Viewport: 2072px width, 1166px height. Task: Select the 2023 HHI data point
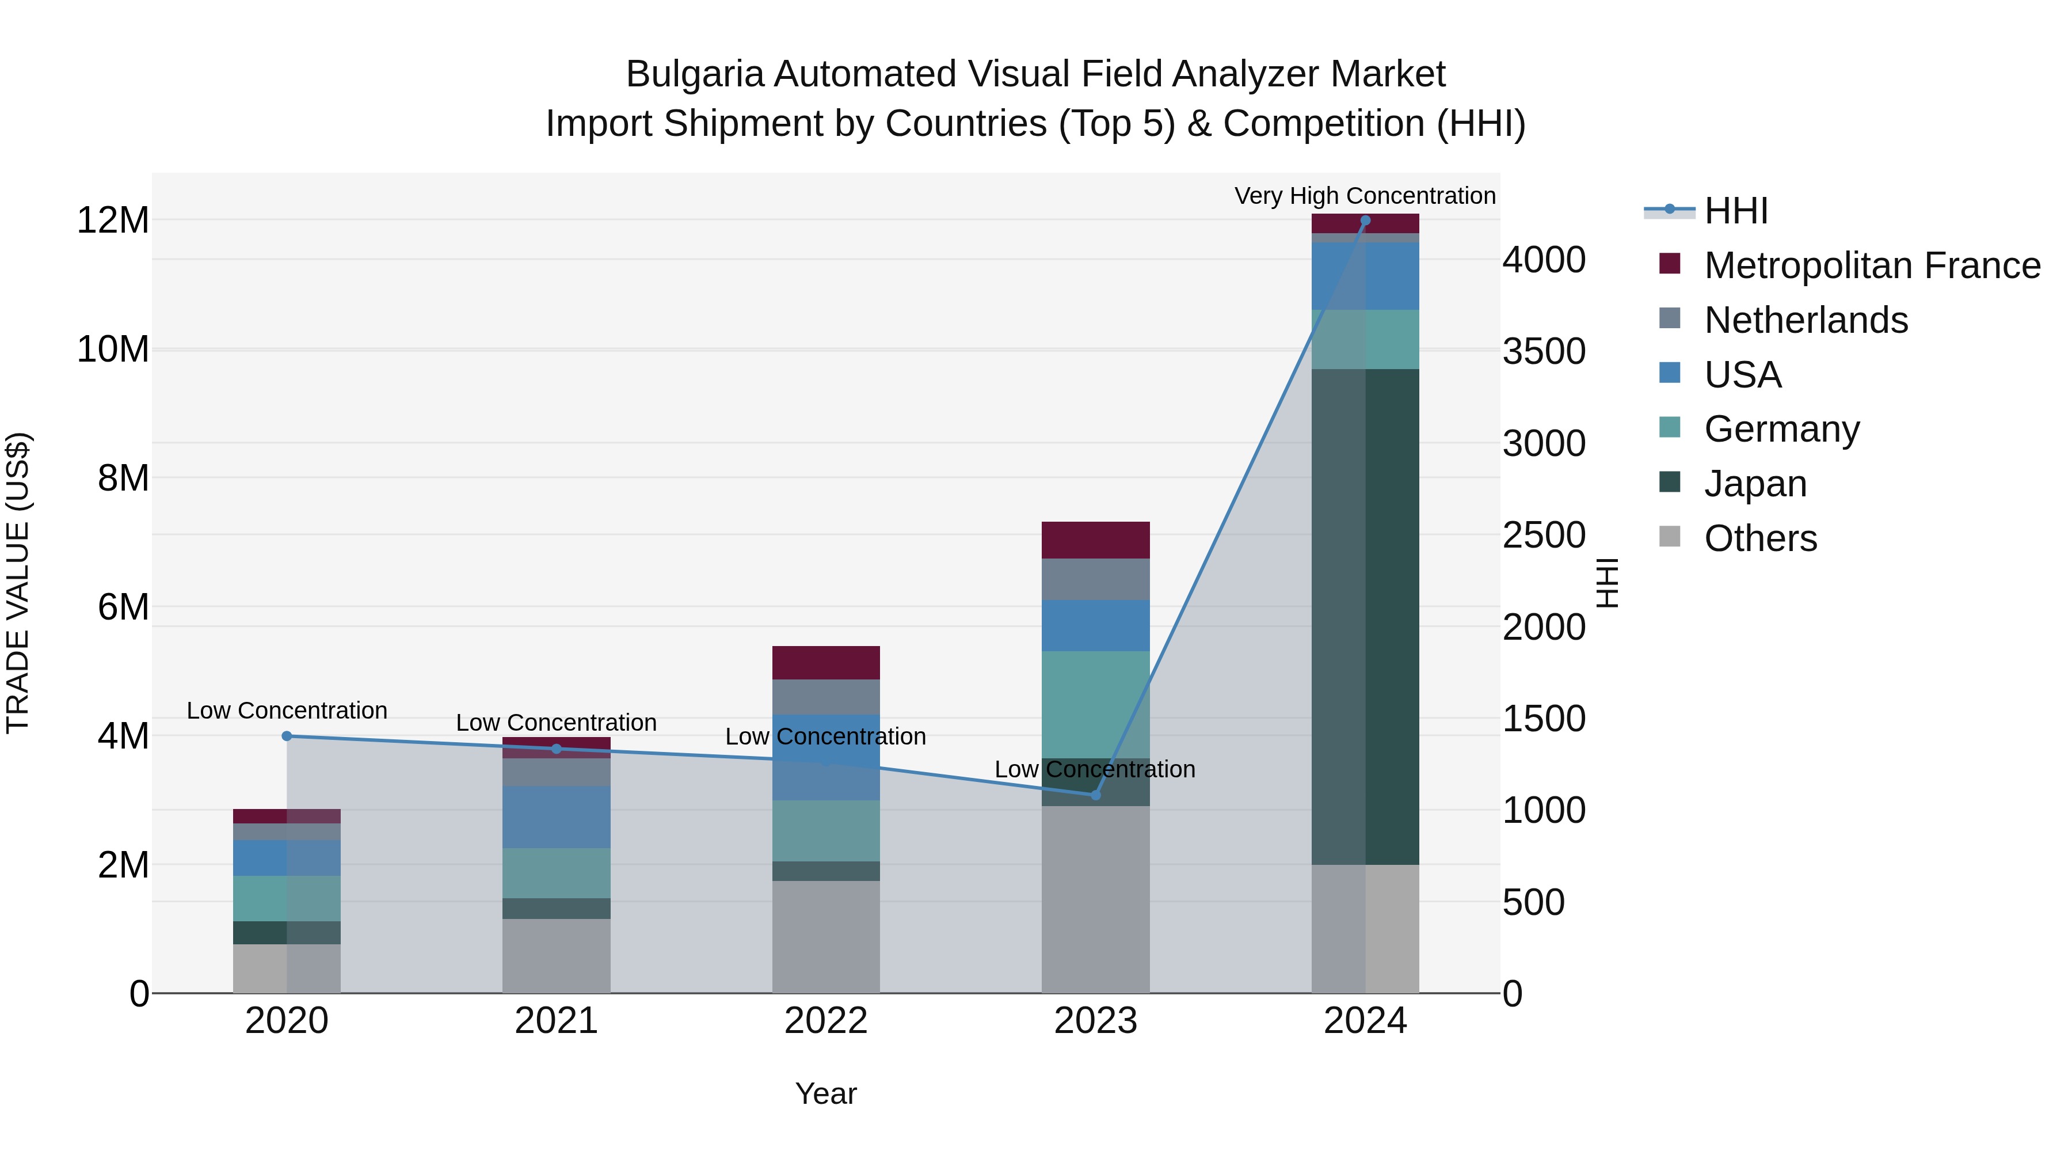(1095, 795)
